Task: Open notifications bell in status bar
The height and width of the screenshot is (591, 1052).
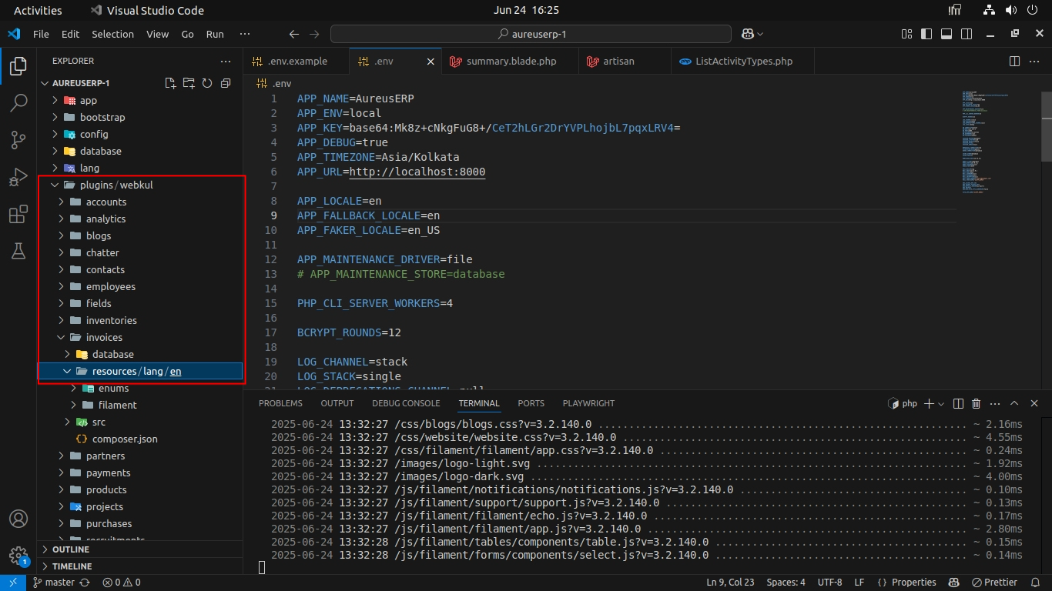Action: tap(1035, 583)
